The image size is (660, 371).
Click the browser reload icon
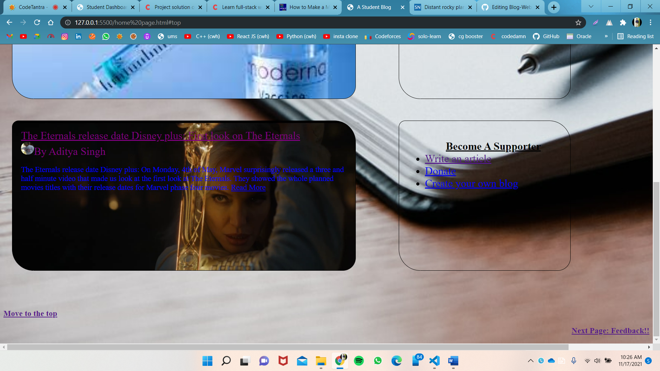(x=37, y=22)
